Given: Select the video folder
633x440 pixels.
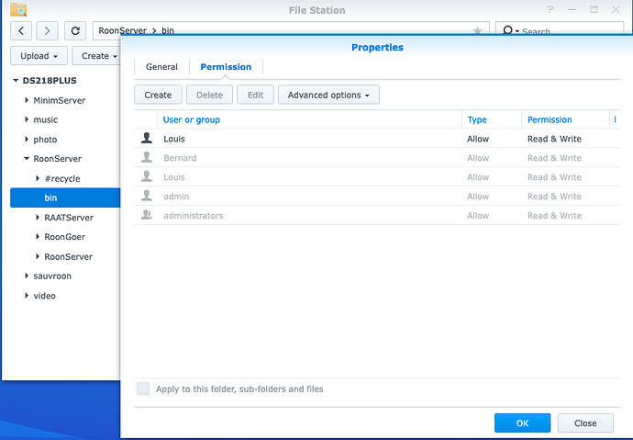Looking at the screenshot, I should coord(44,296).
